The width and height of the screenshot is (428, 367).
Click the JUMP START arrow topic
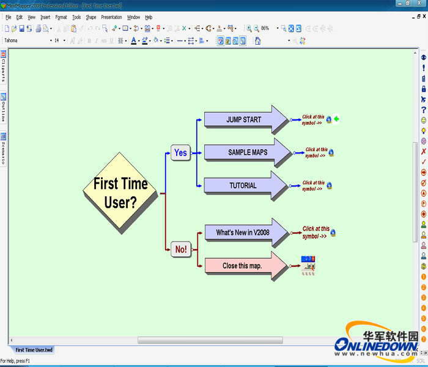pyautogui.click(x=245, y=119)
